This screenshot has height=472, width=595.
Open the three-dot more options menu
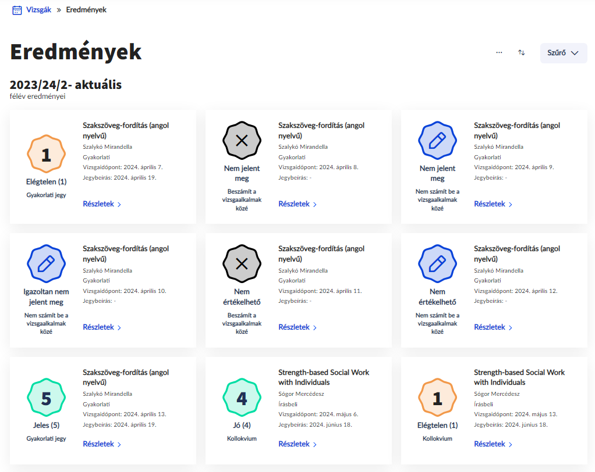point(499,52)
